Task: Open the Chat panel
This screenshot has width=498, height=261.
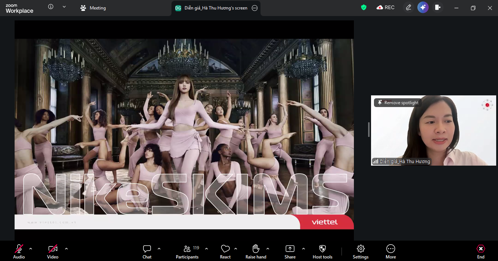Action: click(147, 252)
